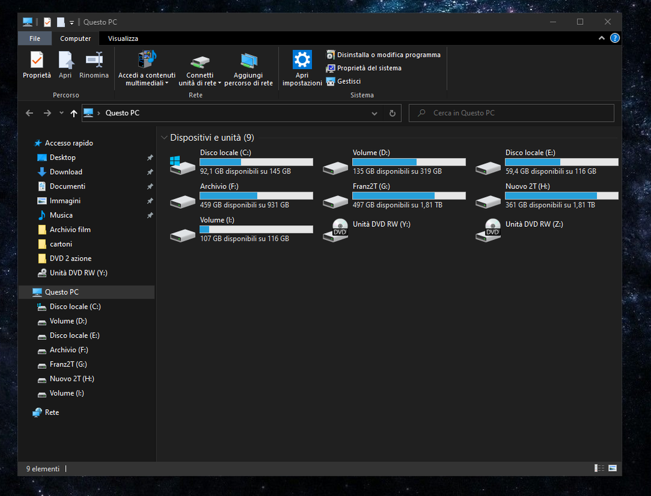Click the address bar Questo PC path

coord(122,113)
